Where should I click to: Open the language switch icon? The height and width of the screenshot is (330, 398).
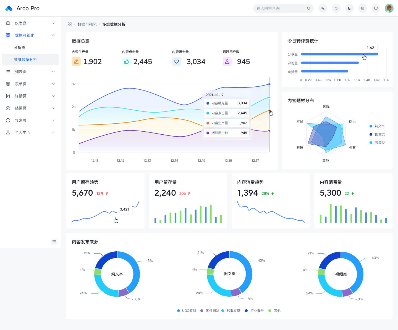click(323, 8)
